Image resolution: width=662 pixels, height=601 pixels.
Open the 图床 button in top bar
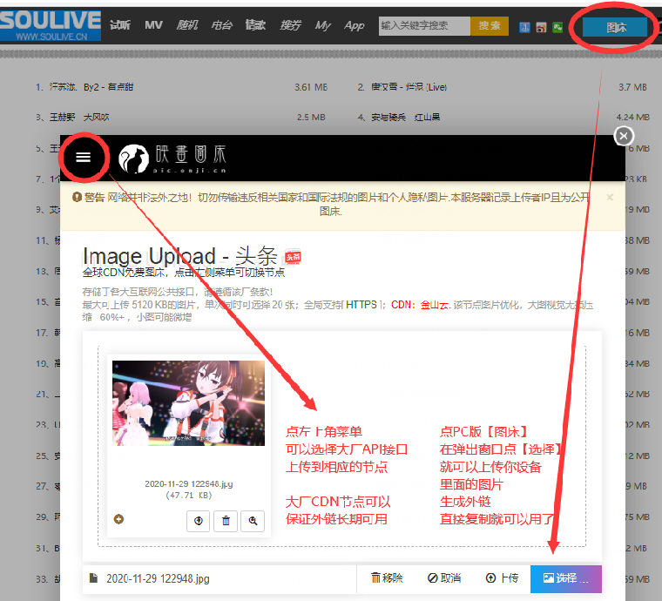[617, 27]
